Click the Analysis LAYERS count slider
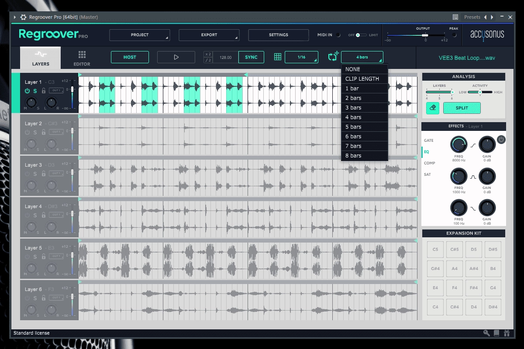524x349 pixels. tap(440, 92)
